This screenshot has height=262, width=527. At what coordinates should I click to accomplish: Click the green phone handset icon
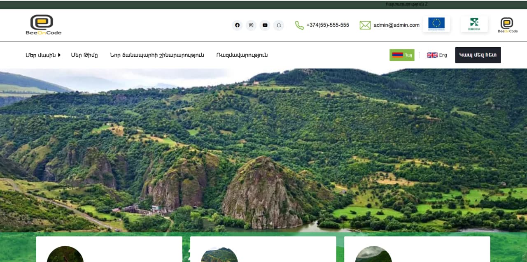[299, 25]
